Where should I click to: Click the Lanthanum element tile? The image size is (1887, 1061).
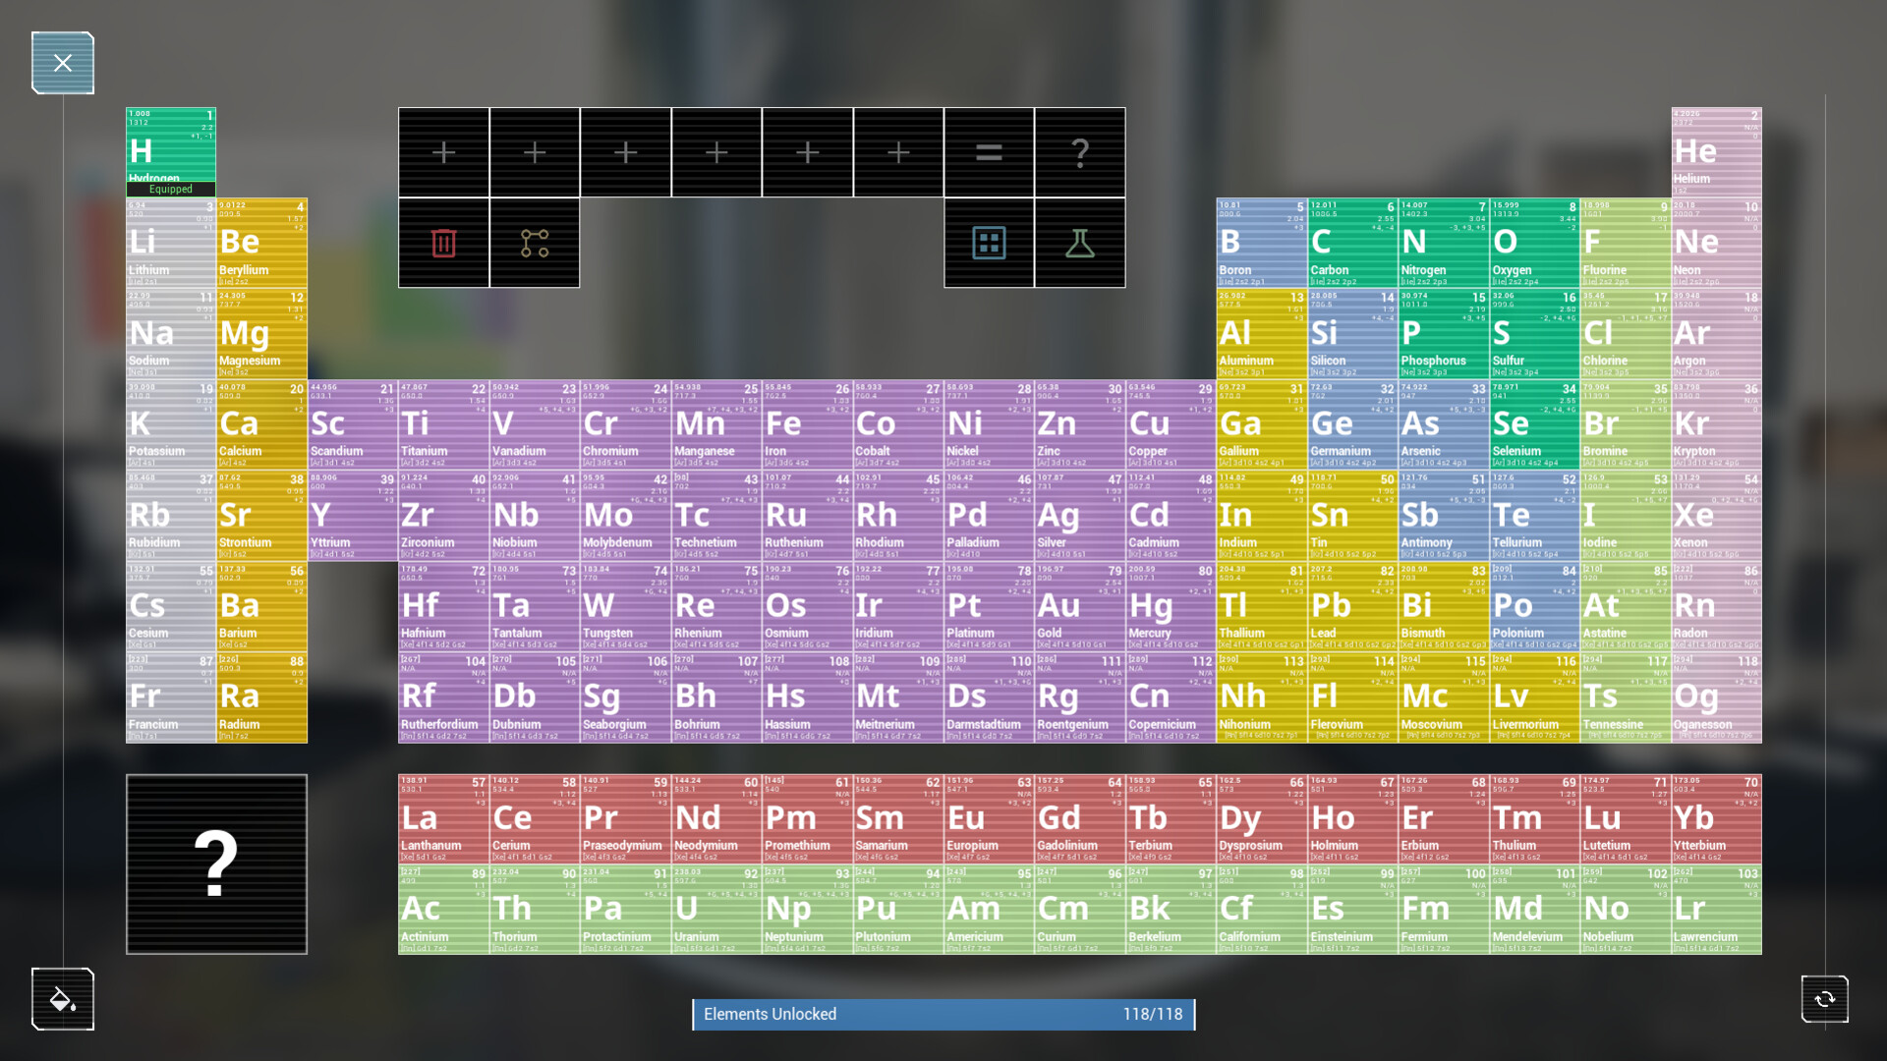coord(443,818)
